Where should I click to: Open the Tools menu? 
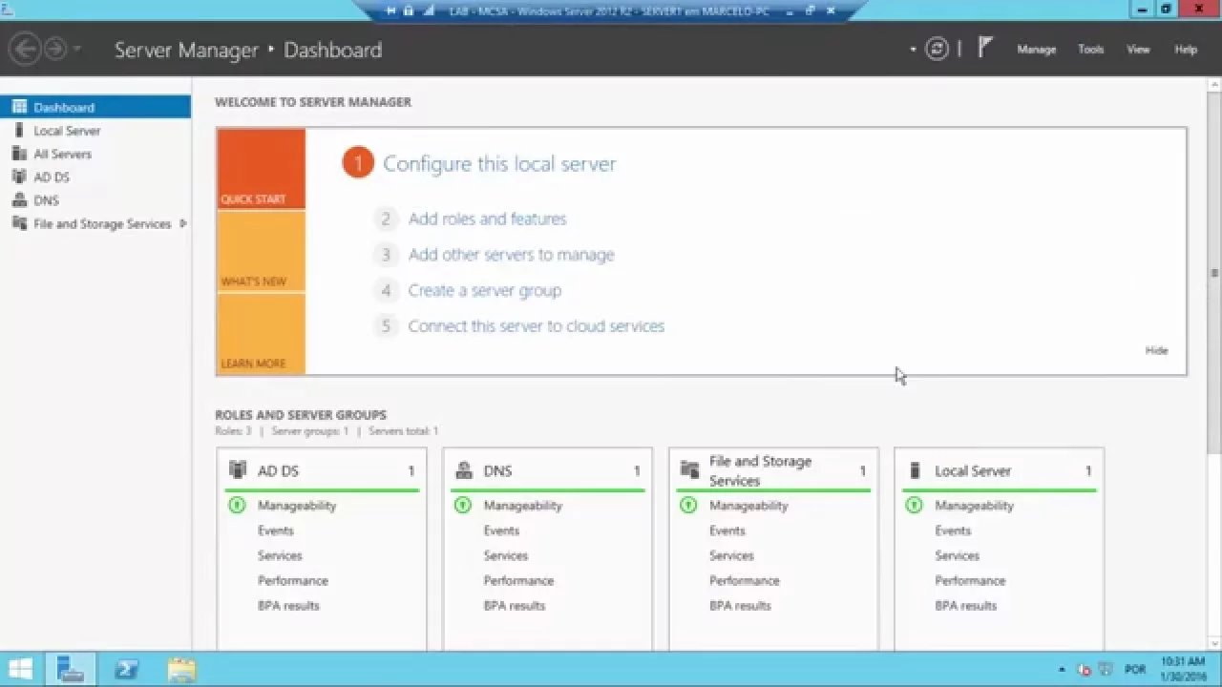1091,50
